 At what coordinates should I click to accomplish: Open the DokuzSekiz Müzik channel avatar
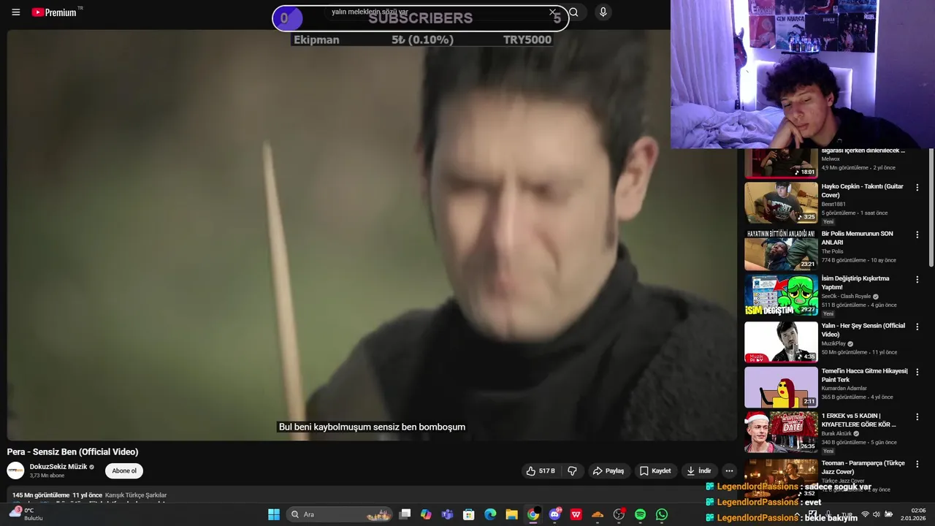(16, 471)
